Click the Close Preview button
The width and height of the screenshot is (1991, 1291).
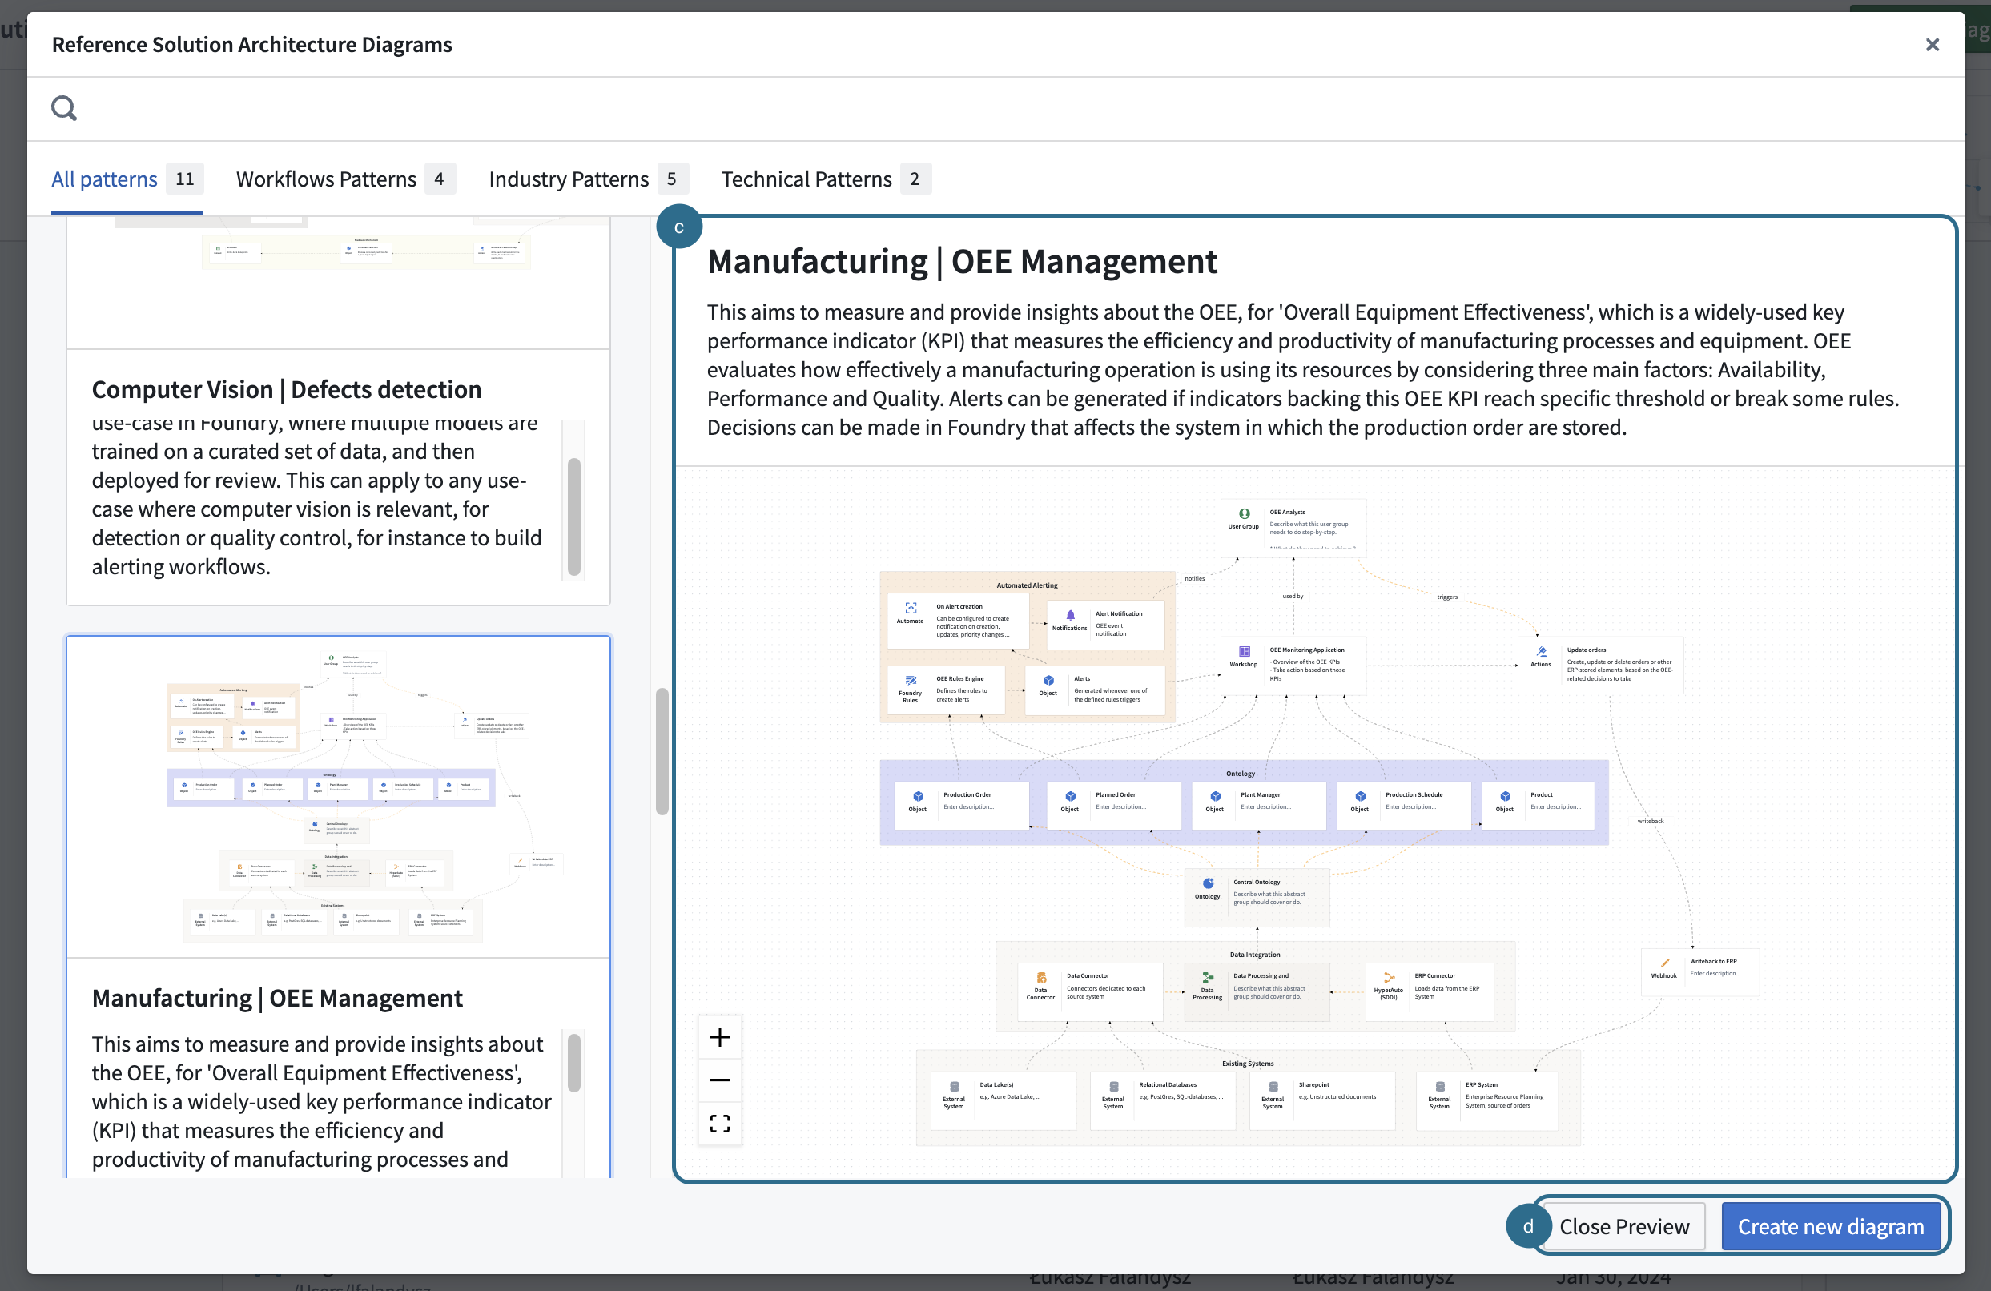tap(1623, 1227)
